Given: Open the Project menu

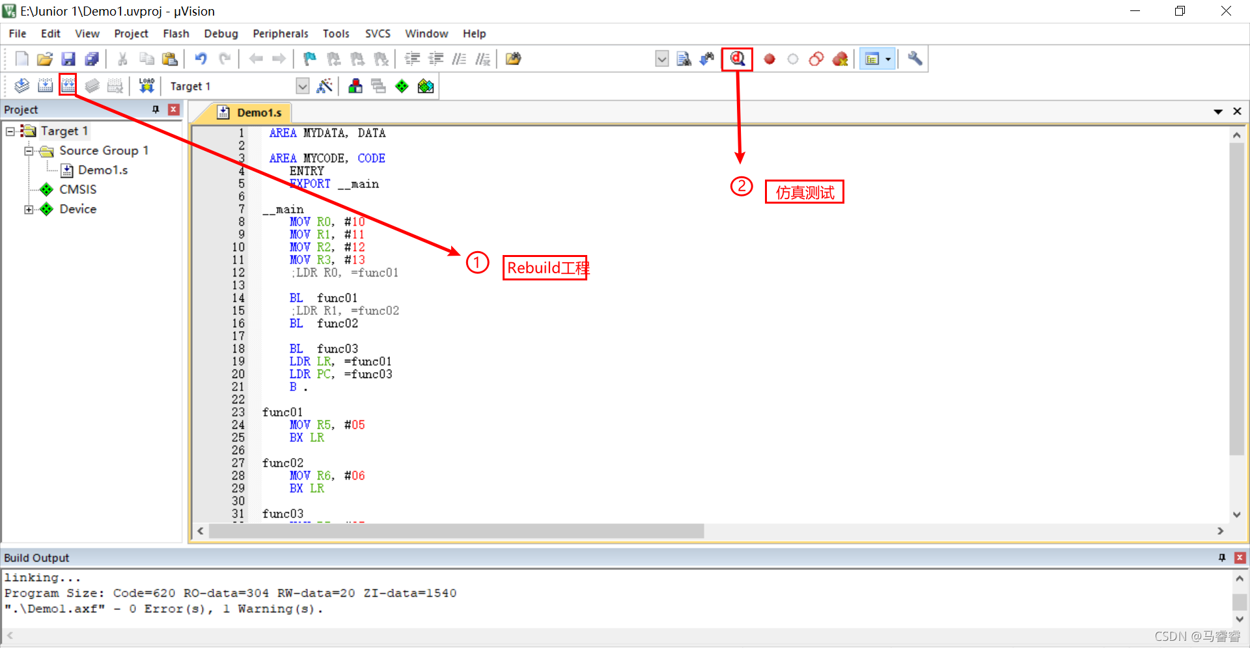Looking at the screenshot, I should 131,34.
